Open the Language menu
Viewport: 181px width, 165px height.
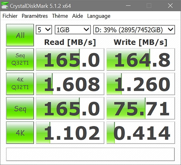coord(99,16)
